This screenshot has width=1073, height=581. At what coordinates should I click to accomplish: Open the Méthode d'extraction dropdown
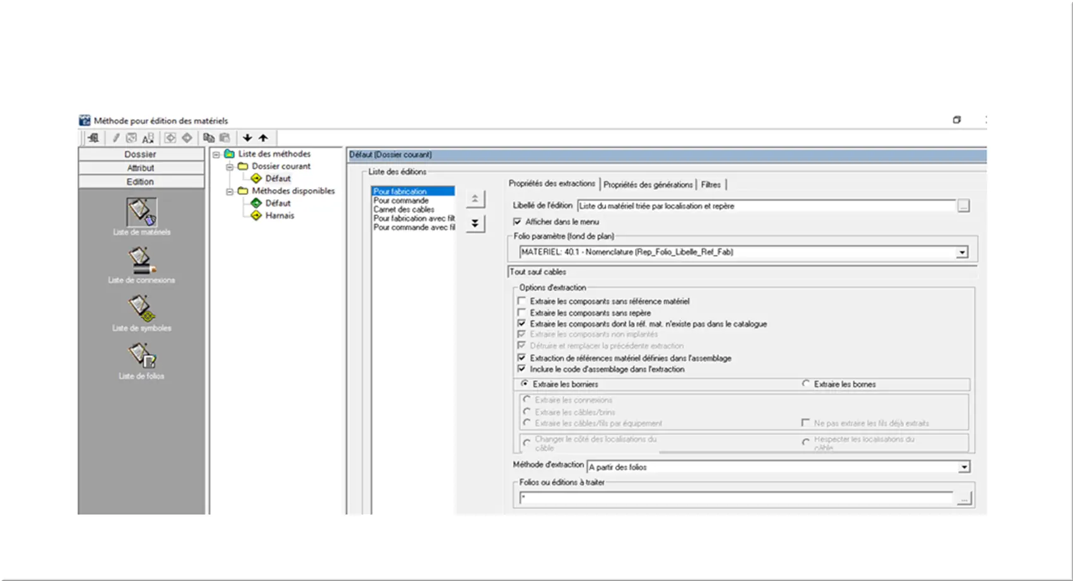tap(964, 467)
